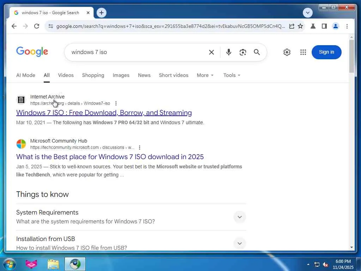This screenshot has width=361, height=271.
Task: Start voice search with microphone icon
Action: pyautogui.click(x=228, y=52)
